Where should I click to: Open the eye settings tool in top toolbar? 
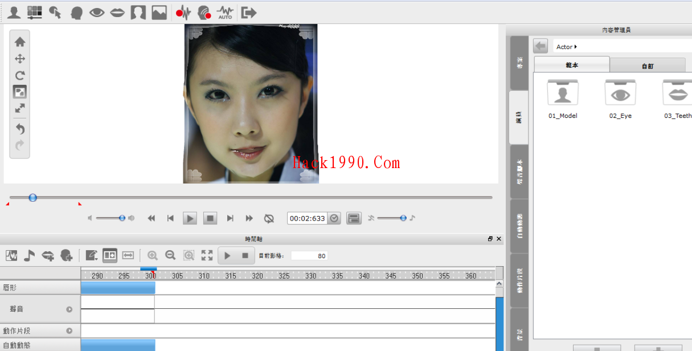[97, 12]
